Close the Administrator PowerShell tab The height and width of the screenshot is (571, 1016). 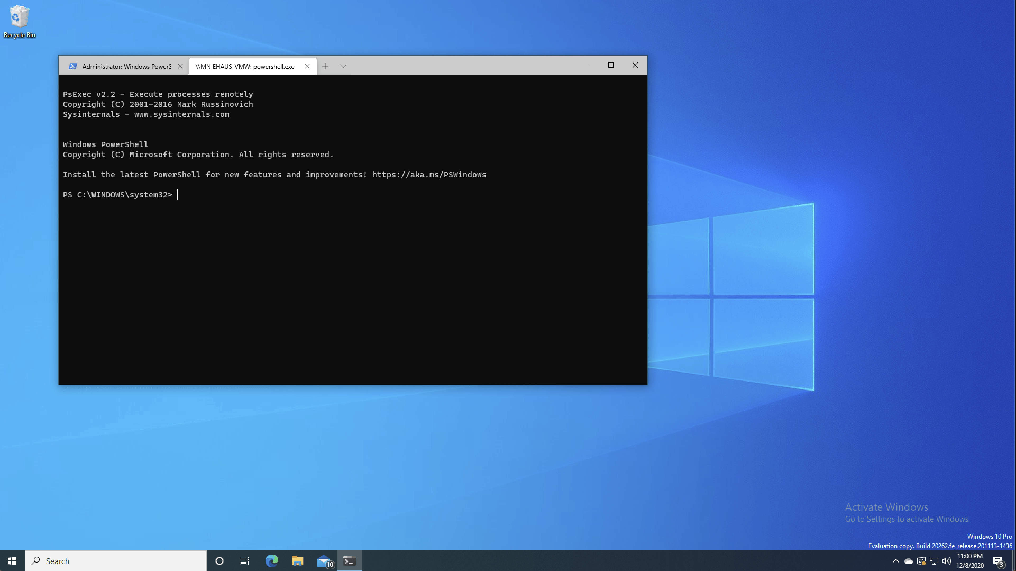click(180, 66)
